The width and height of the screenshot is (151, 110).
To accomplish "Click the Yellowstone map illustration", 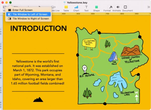I will tap(108, 68).
